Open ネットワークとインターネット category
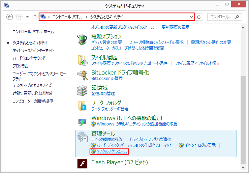 pos(33,51)
